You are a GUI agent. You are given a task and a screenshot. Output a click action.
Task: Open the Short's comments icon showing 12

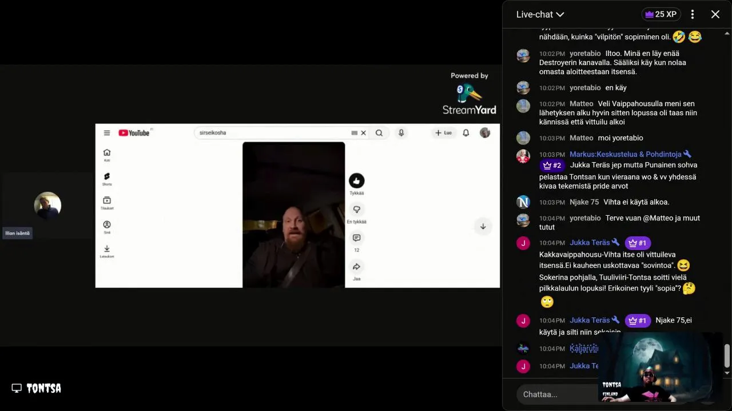pos(357,238)
